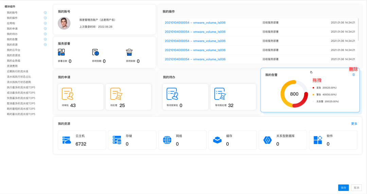The image size is (367, 194).
Task: Click the 模块组件 sidebar heading
Action: 10,6
